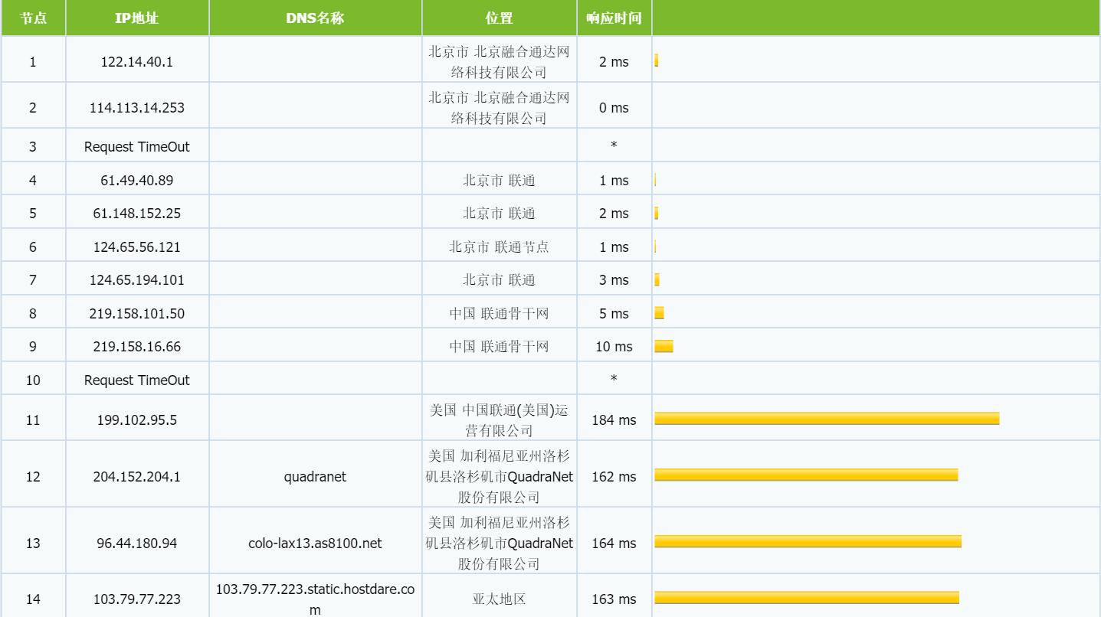Select IP address 204.152.204.1
This screenshot has height=617, width=1101.
[137, 477]
